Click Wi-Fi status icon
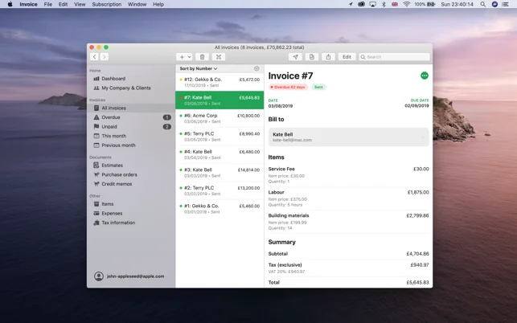The height and width of the screenshot is (323, 517). 406,4
